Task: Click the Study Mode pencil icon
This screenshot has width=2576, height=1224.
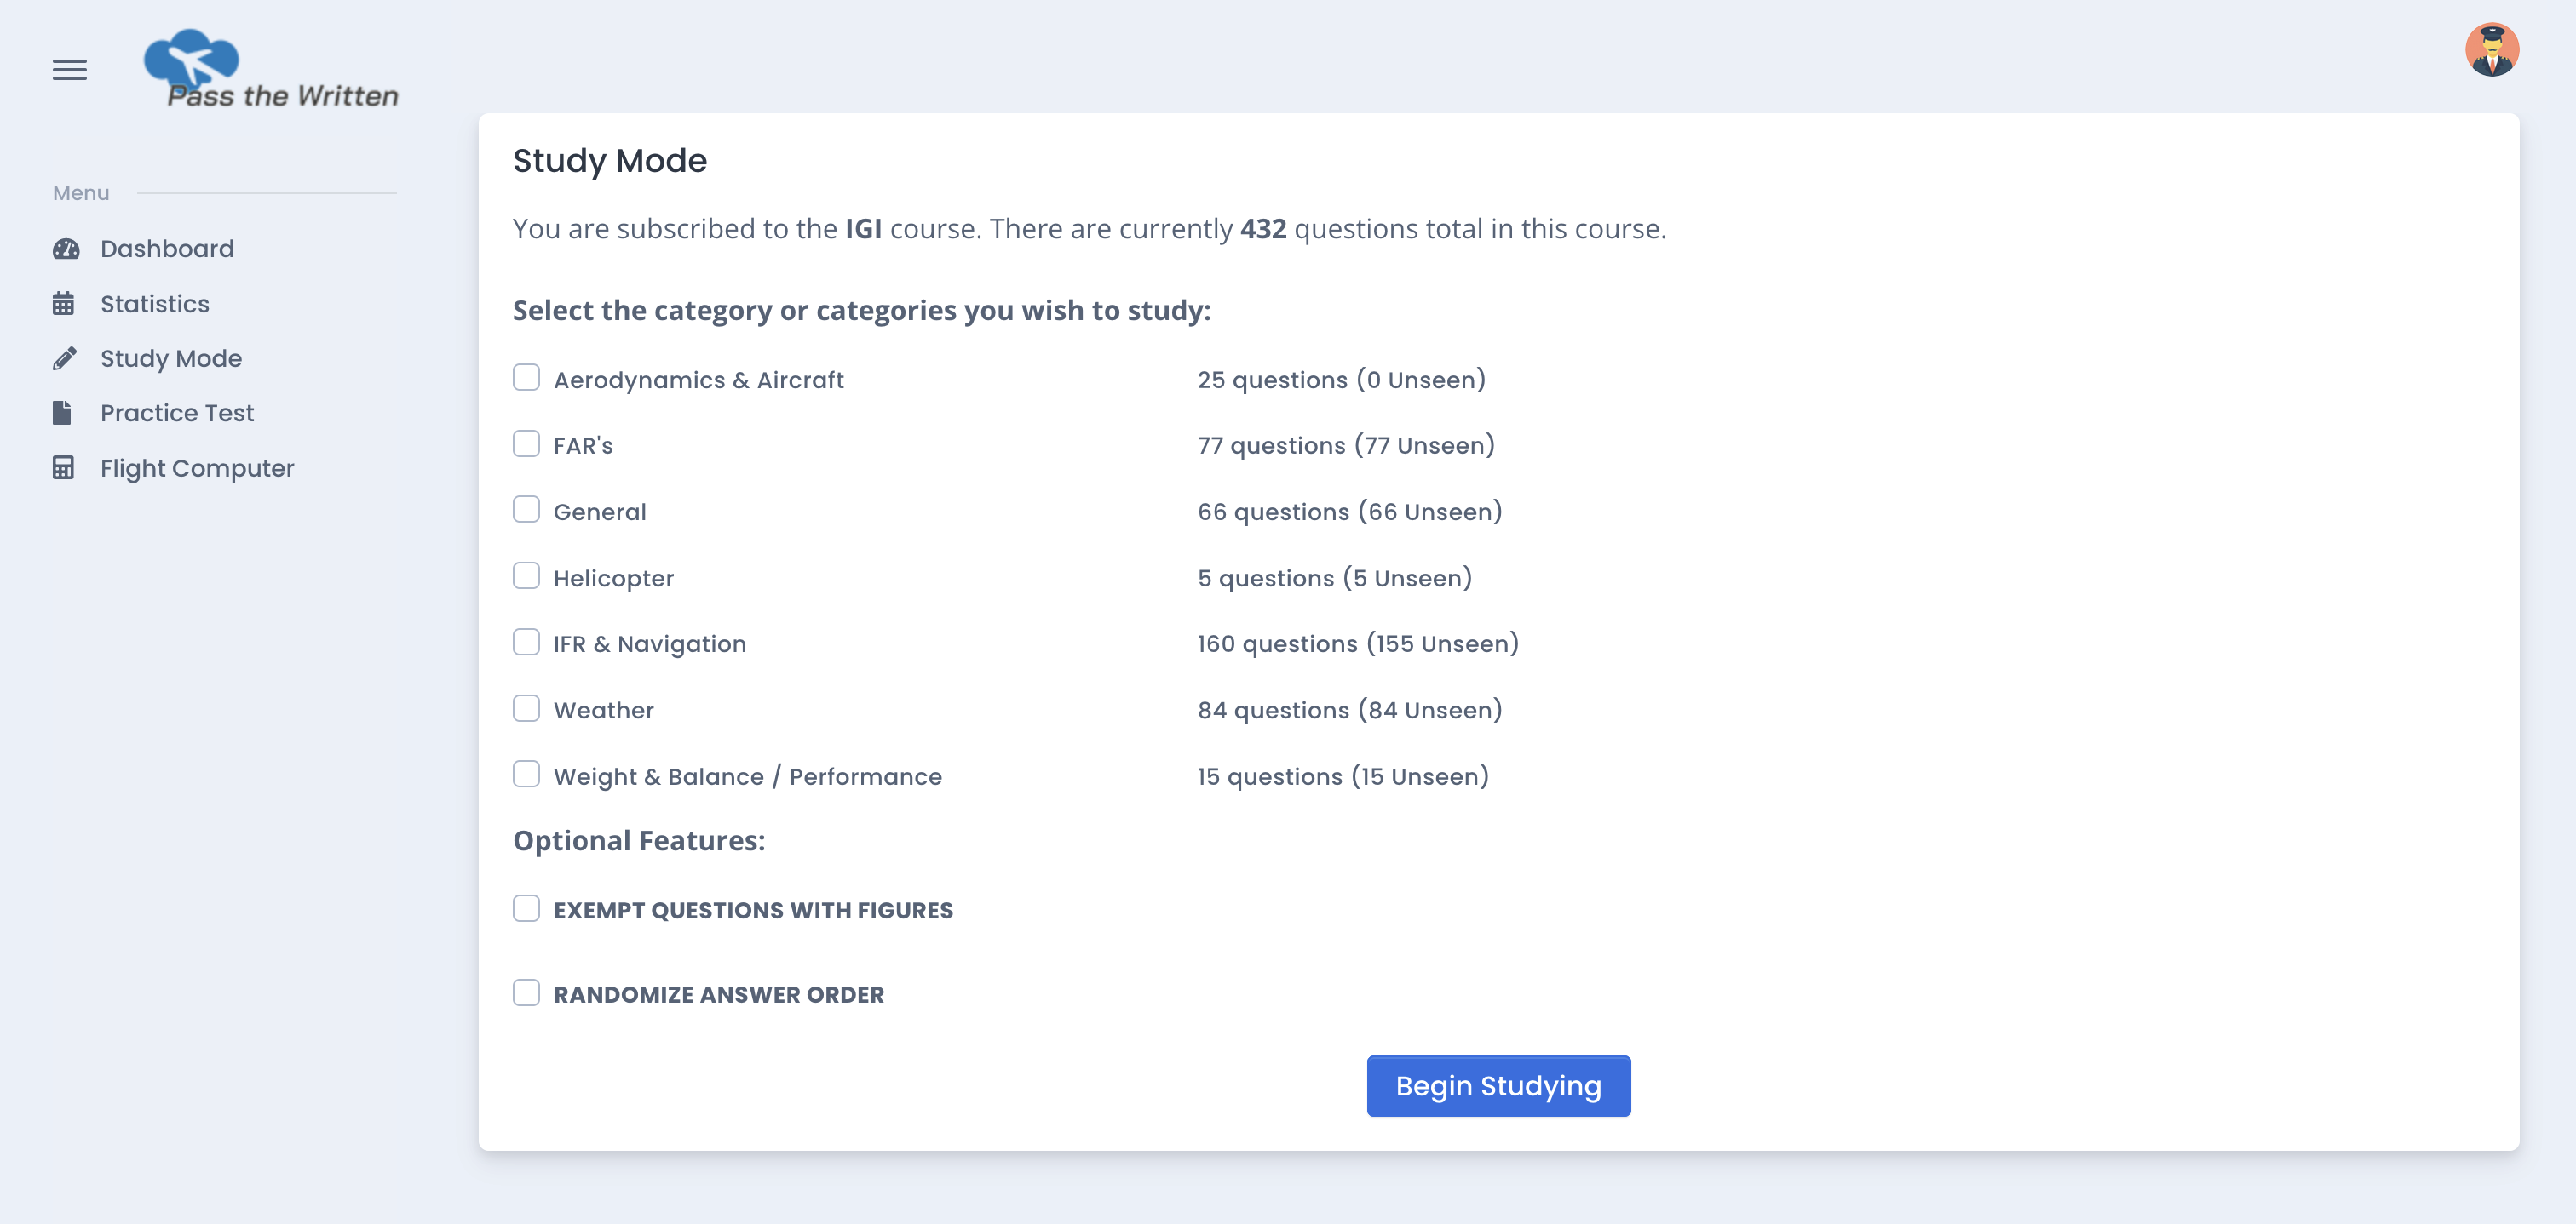Action: click(x=64, y=358)
